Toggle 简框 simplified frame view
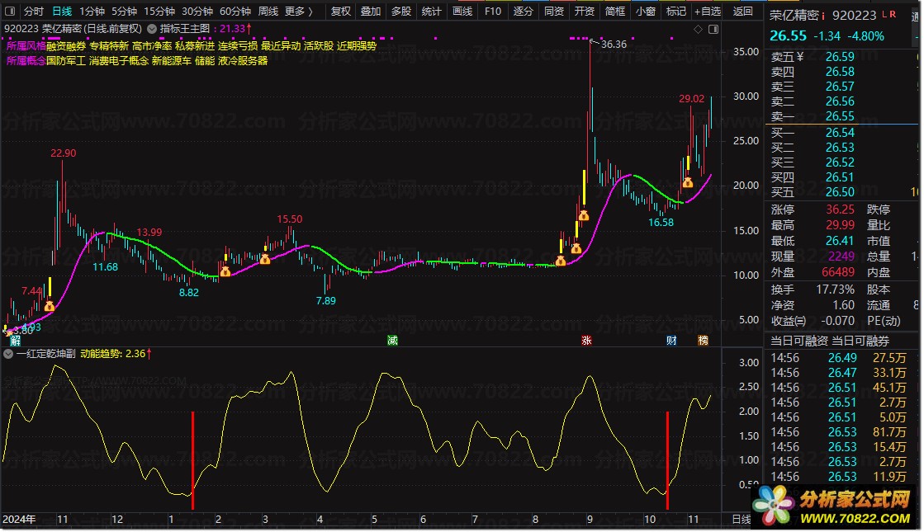The image size is (924, 532). pyautogui.click(x=614, y=12)
